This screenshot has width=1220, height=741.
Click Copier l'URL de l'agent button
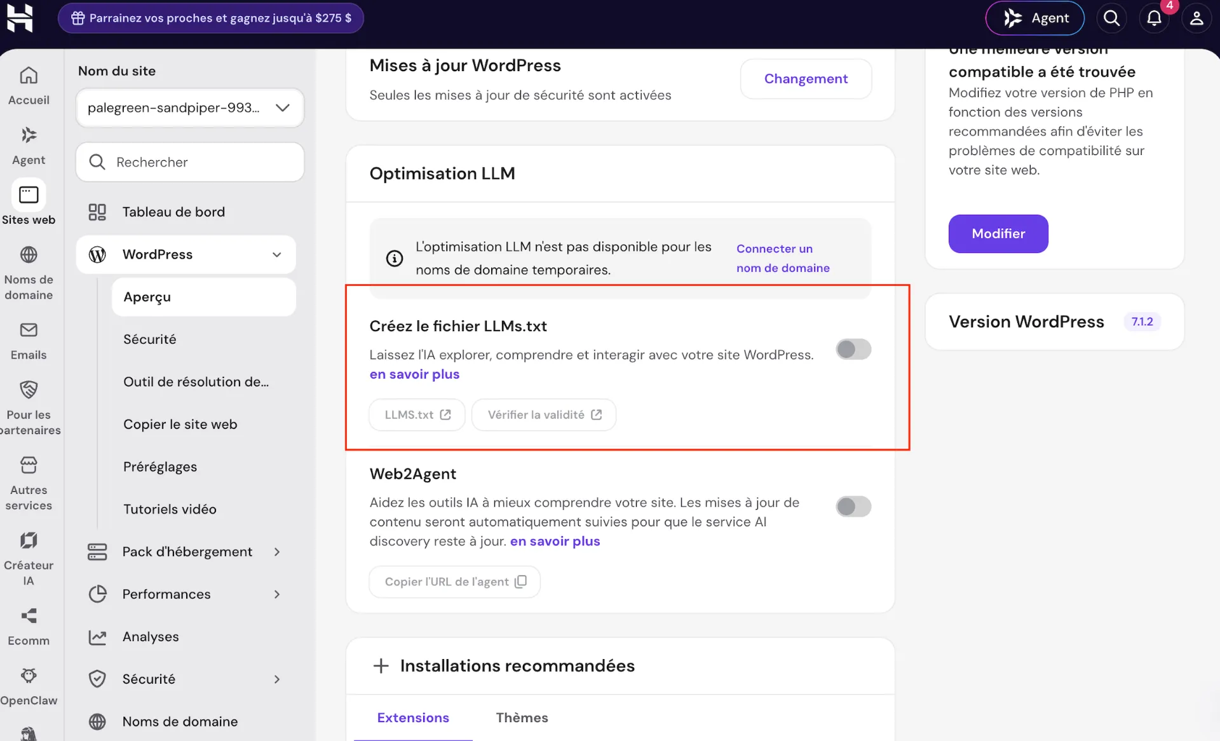point(455,581)
